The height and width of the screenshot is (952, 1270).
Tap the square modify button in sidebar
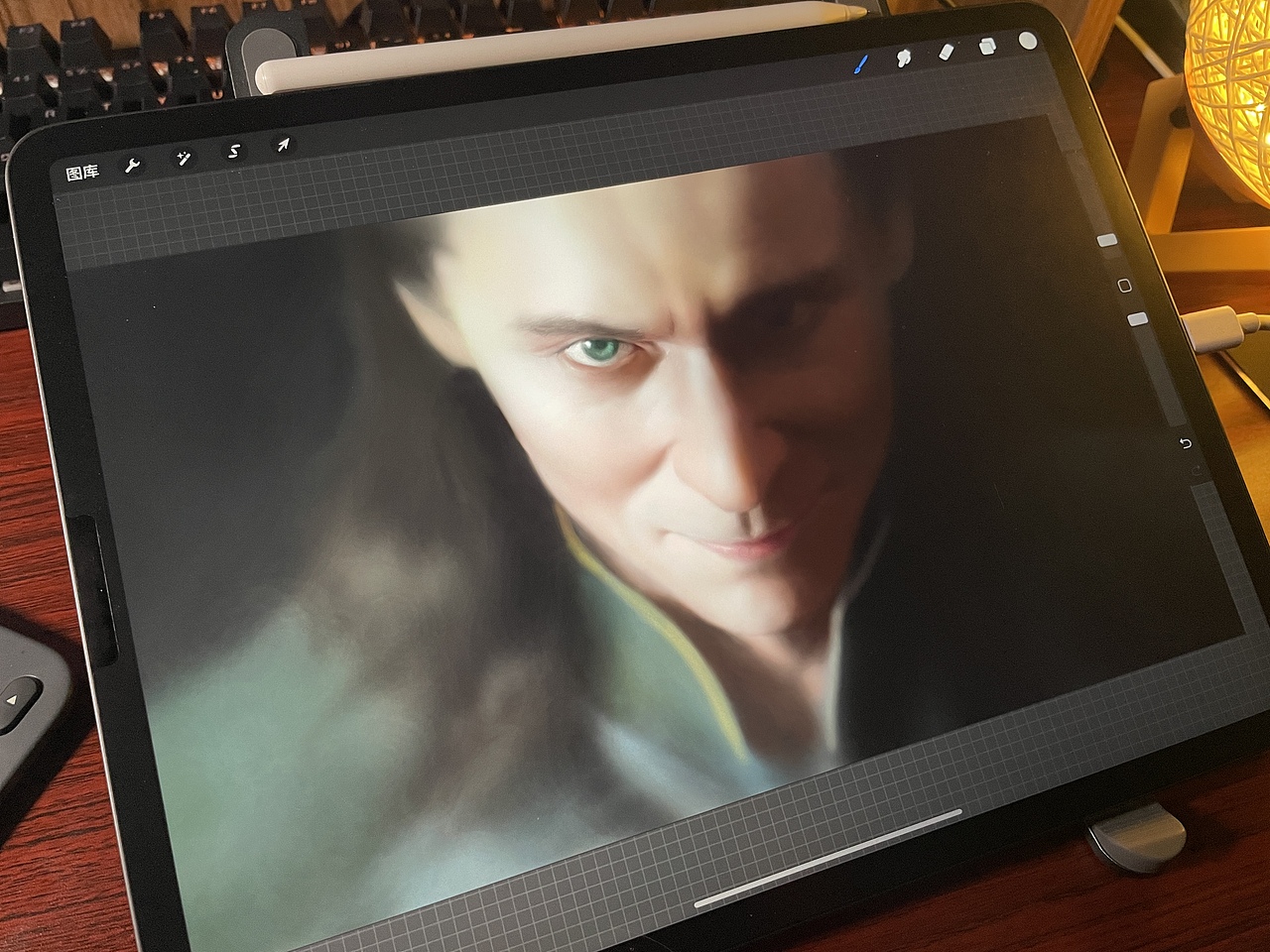tap(1124, 286)
